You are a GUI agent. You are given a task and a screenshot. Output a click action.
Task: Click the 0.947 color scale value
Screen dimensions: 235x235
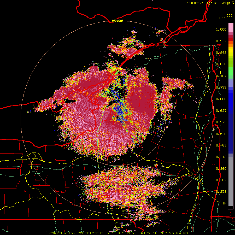click(x=221, y=41)
